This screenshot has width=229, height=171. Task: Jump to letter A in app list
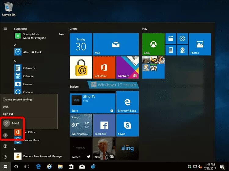[x=15, y=45]
